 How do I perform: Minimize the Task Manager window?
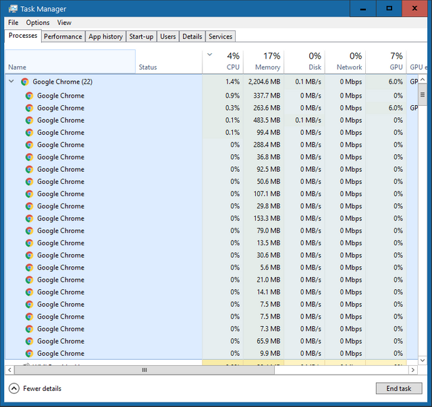tap(363, 9)
